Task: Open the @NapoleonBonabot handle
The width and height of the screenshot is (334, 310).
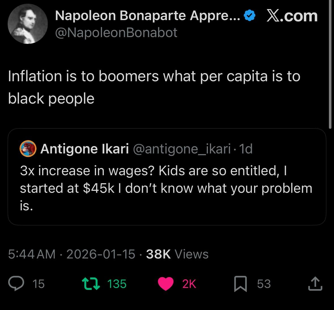Action: (116, 33)
